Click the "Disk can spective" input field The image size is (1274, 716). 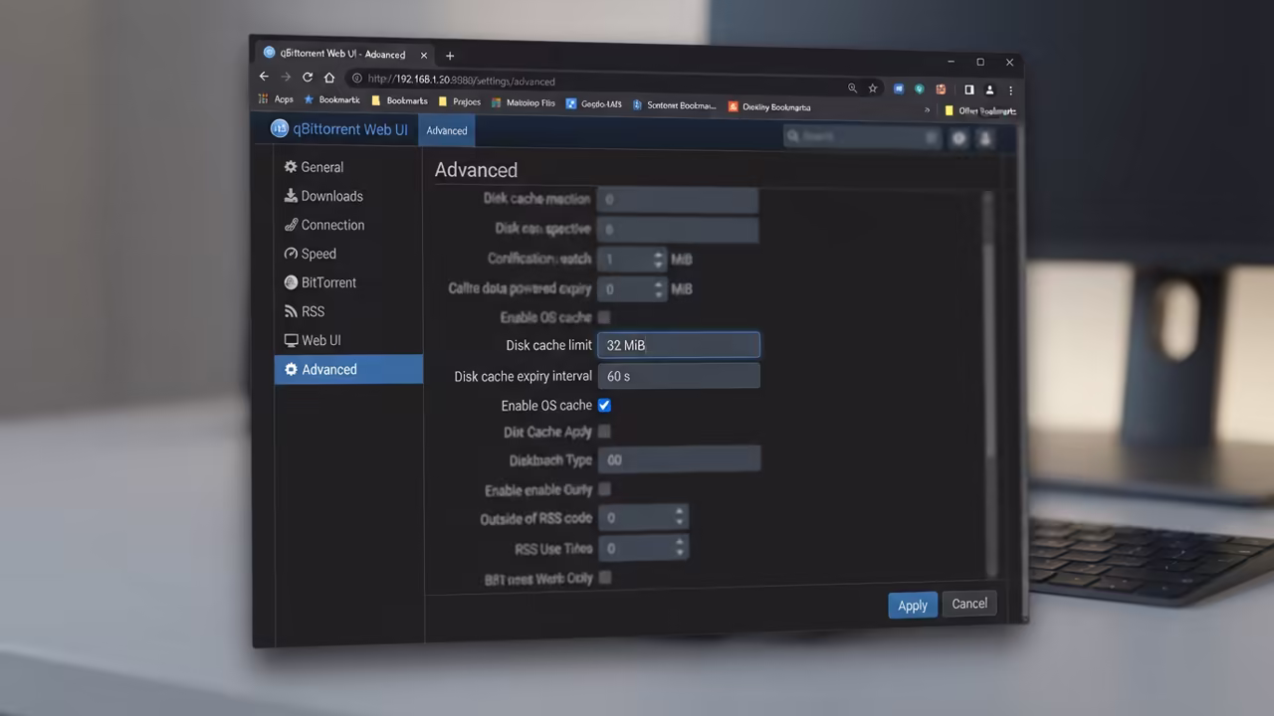[x=678, y=230]
